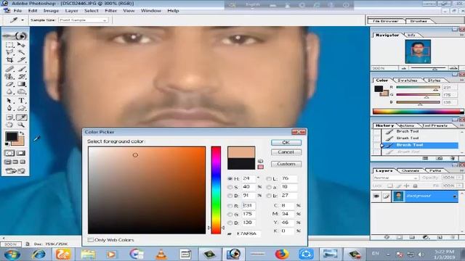Open the Windows Start button
Image resolution: width=465 pixels, height=261 pixels.
pos(12,254)
